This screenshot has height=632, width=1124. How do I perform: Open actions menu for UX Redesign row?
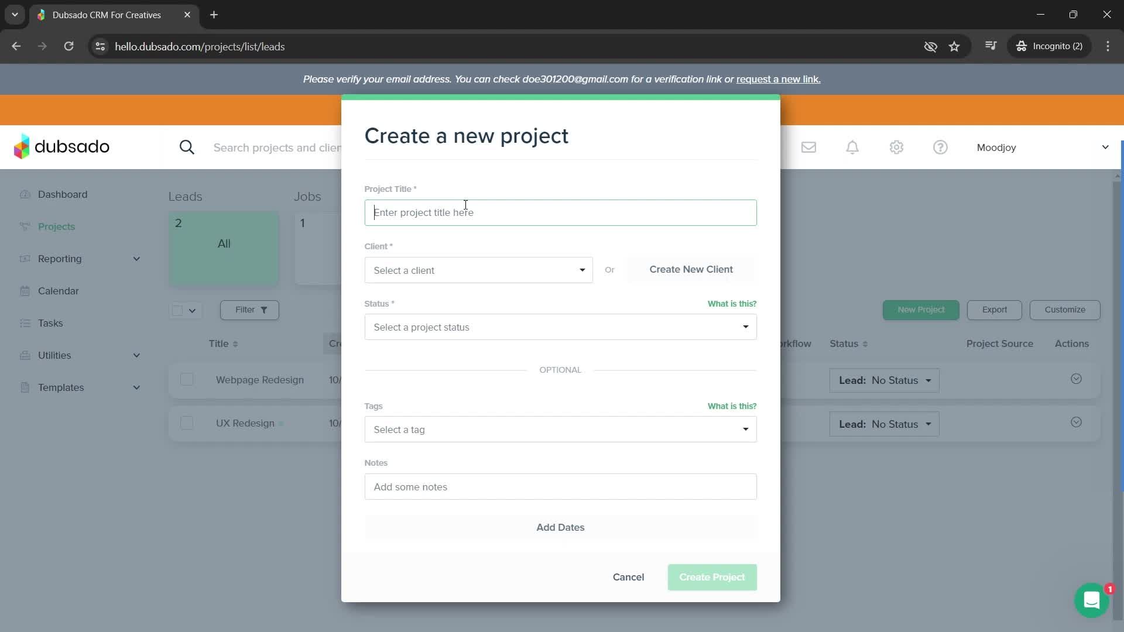pyautogui.click(x=1076, y=423)
